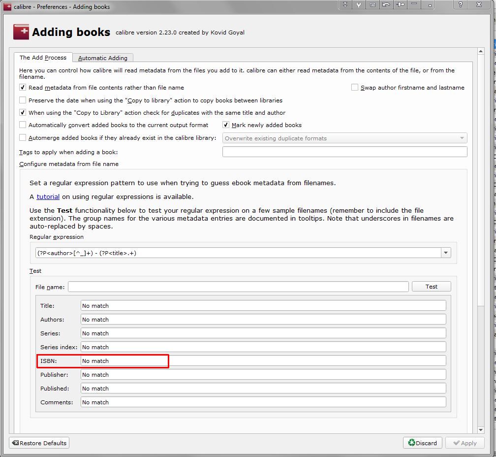Click the File name input field
Image resolution: width=496 pixels, height=457 pixels.
[x=238, y=287]
